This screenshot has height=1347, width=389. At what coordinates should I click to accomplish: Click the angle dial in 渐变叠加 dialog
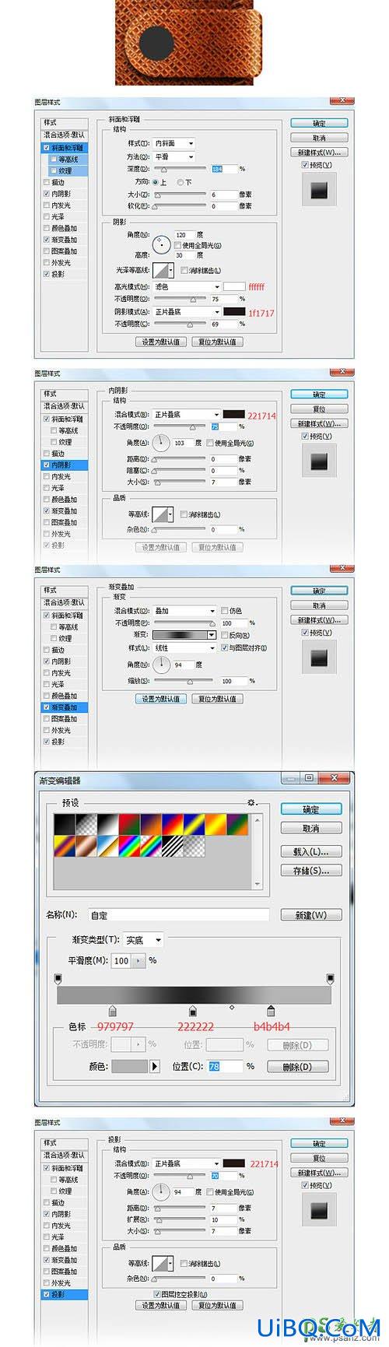161,665
